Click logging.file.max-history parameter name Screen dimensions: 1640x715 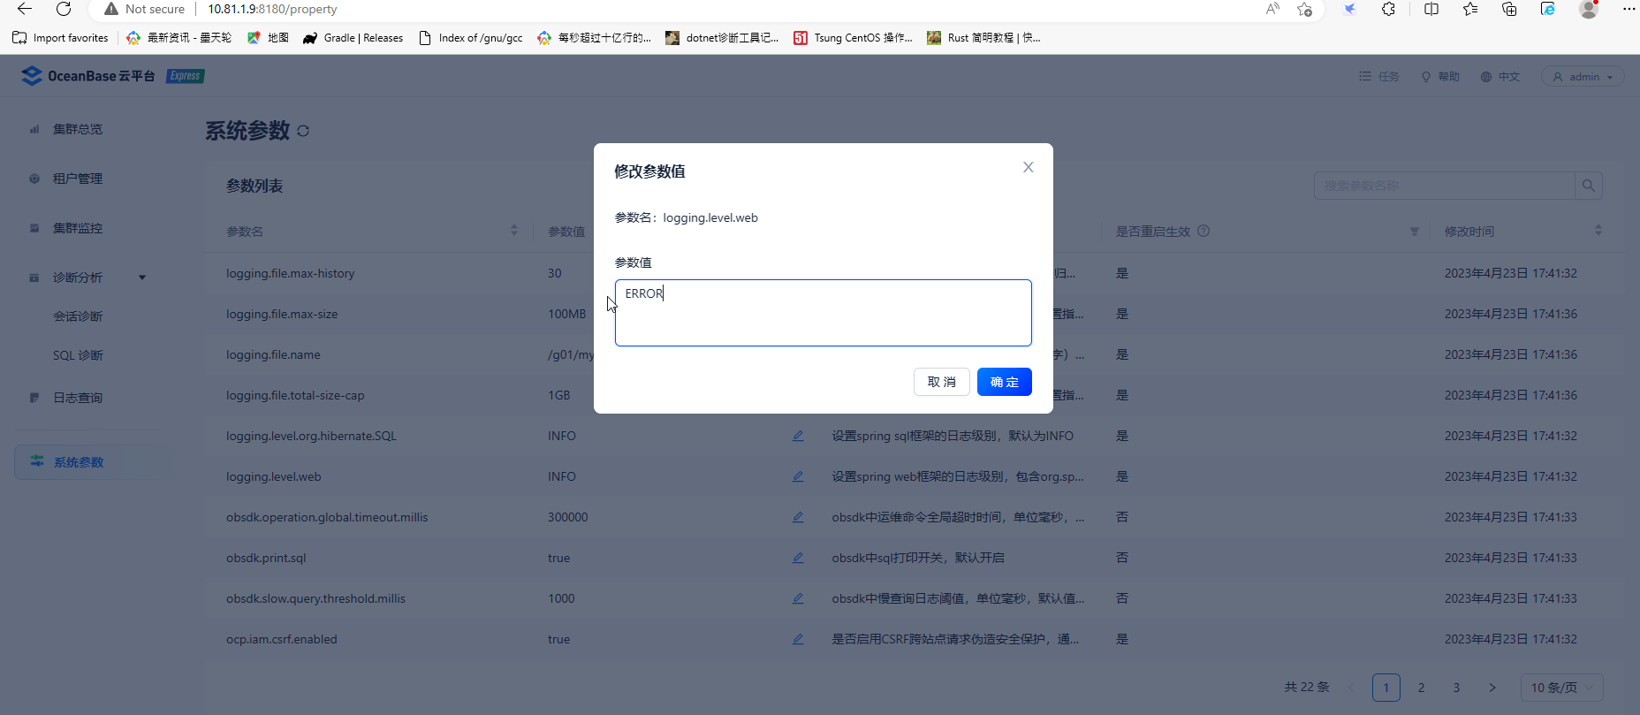click(290, 273)
